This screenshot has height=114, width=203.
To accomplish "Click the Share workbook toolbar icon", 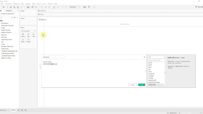I will pyautogui.click(x=94, y=7).
